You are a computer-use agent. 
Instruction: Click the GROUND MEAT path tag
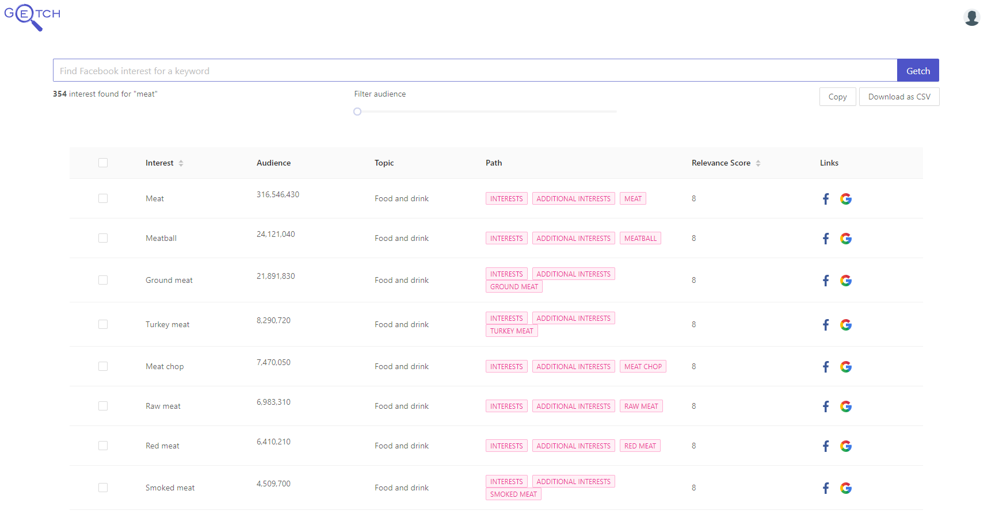[514, 287]
